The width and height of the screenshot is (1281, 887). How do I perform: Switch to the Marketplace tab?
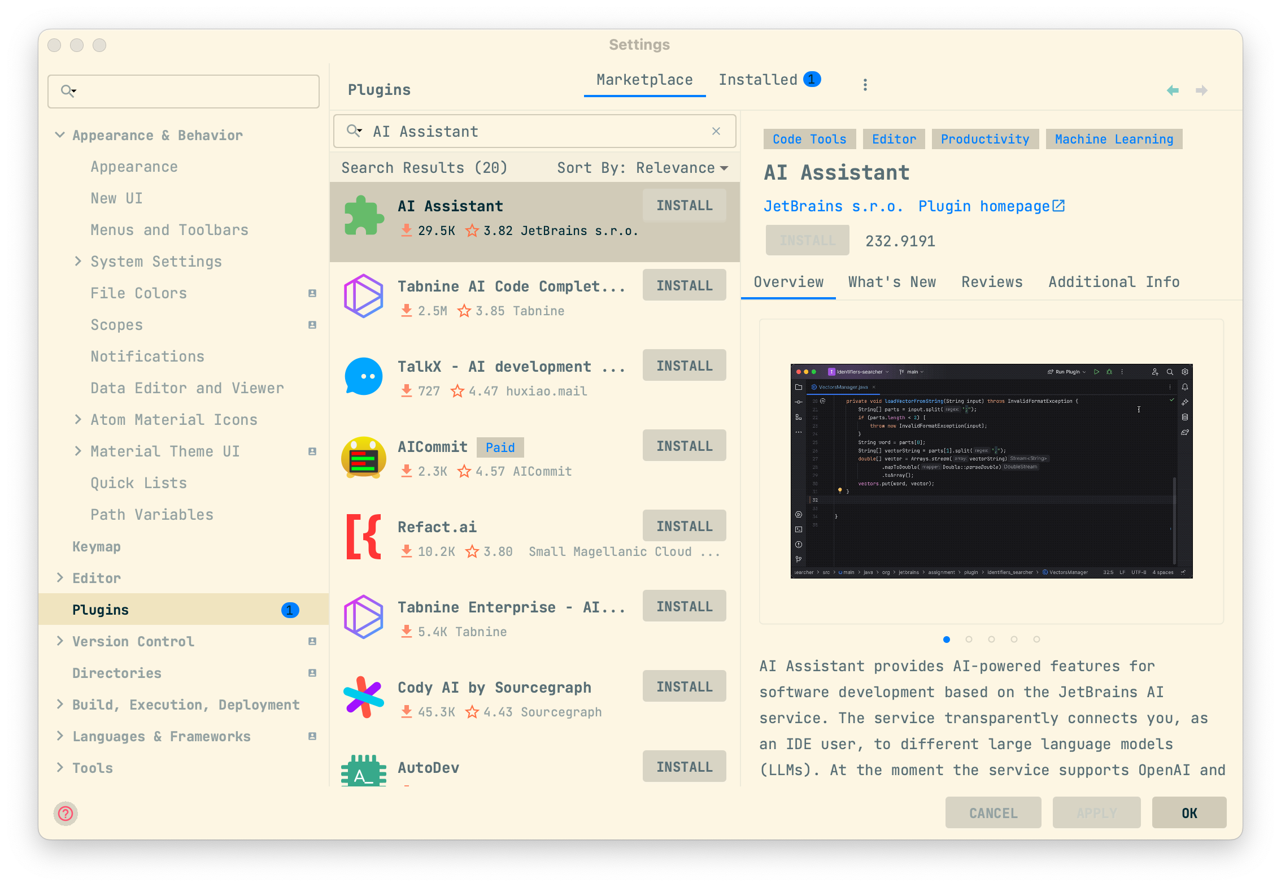pos(644,80)
